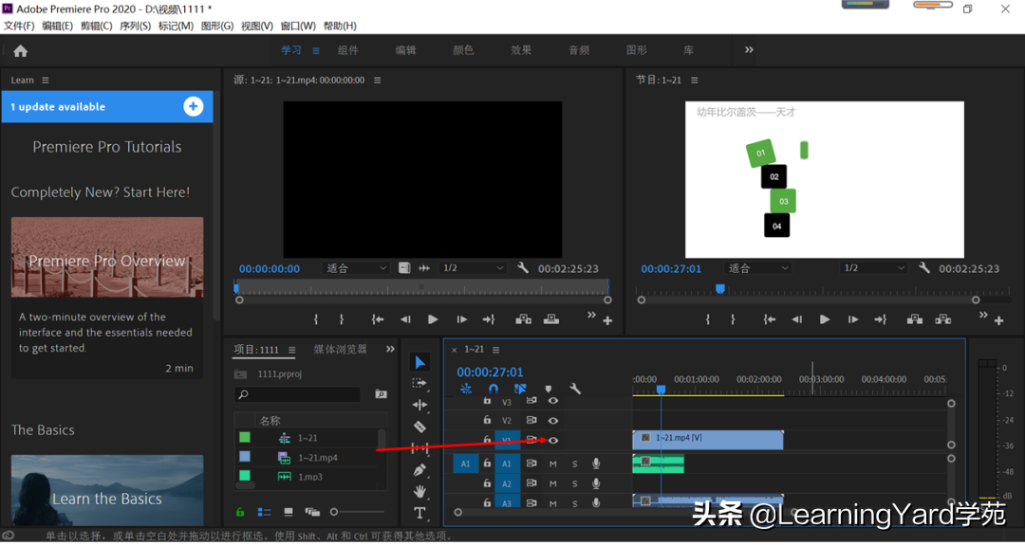1025x545 pixels.
Task: Select the Type tool
Action: click(419, 513)
